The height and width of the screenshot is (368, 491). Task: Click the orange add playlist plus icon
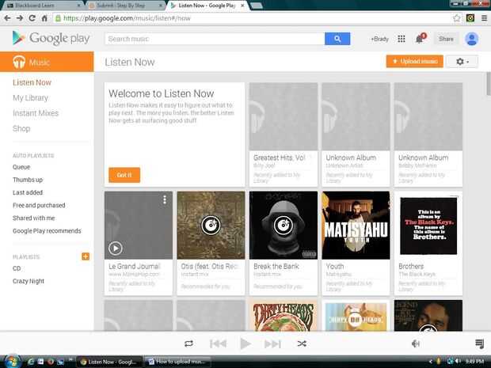click(x=86, y=256)
